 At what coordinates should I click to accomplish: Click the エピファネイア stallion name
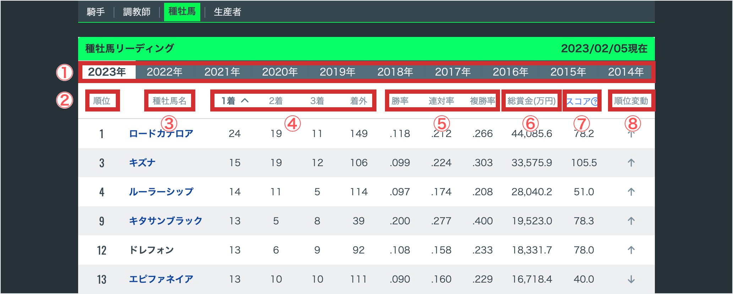coord(161,279)
